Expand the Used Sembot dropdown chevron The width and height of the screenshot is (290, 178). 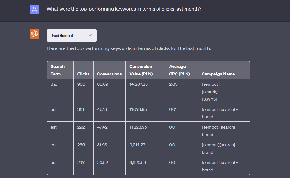tap(90, 35)
